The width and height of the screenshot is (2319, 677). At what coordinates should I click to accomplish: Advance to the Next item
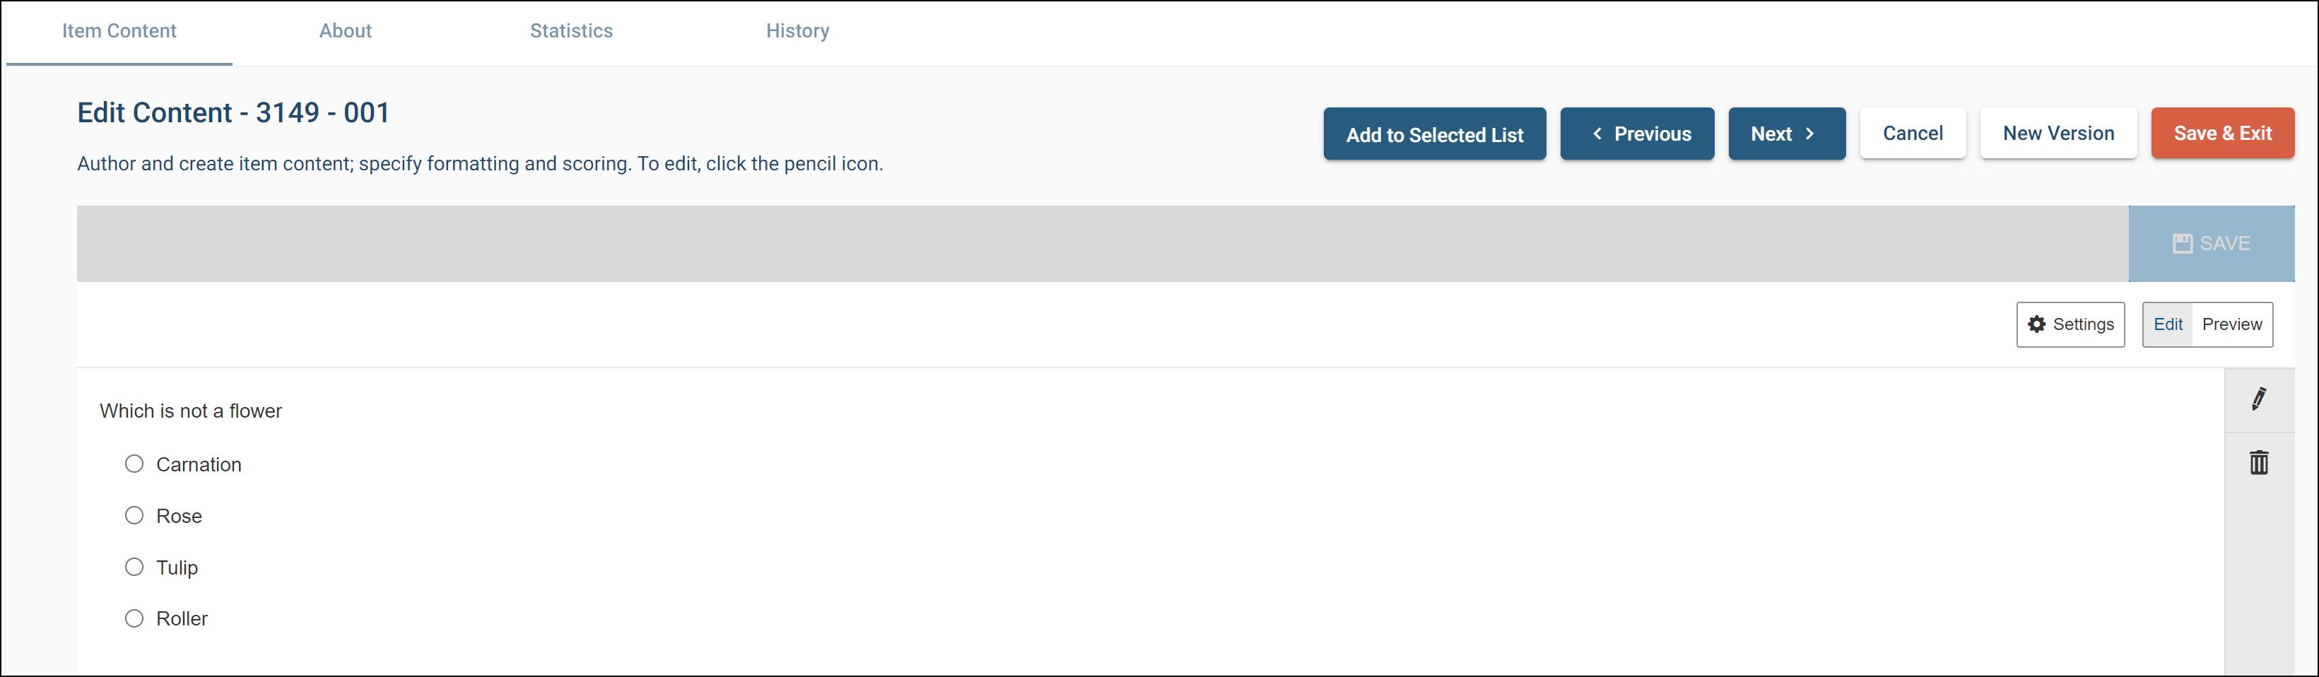1786,134
